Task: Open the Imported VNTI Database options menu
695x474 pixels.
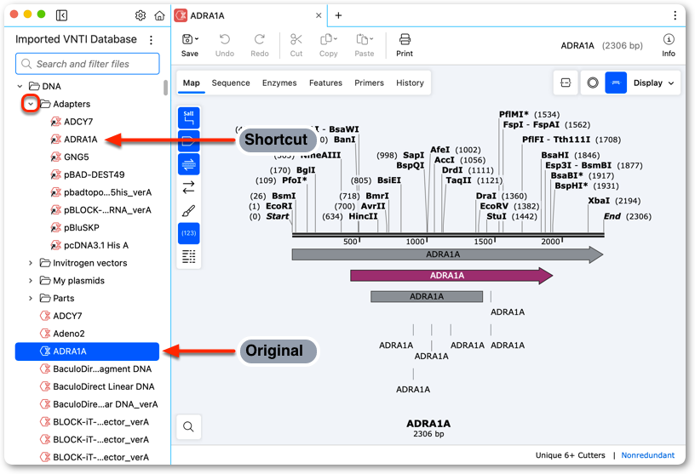Action: 151,40
